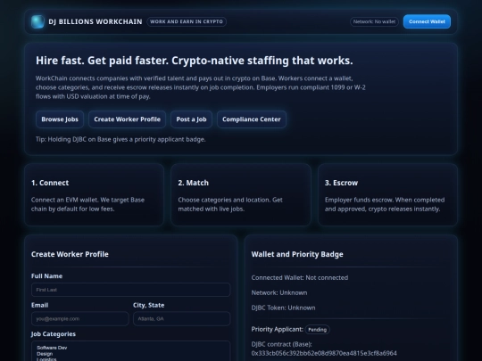482x361 pixels.
Task: Click the DJBC Token: Unknown text
Action: 283,308
